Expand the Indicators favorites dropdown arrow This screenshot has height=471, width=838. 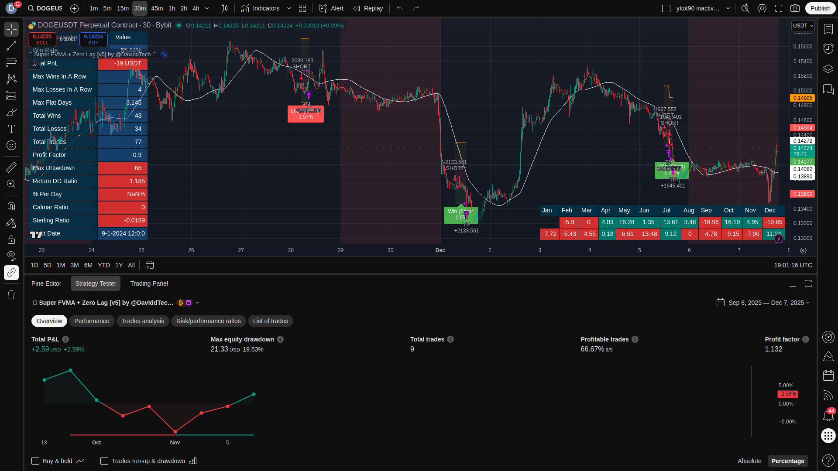point(289,8)
